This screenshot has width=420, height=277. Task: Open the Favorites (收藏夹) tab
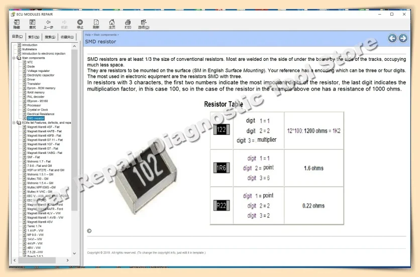click(67, 37)
